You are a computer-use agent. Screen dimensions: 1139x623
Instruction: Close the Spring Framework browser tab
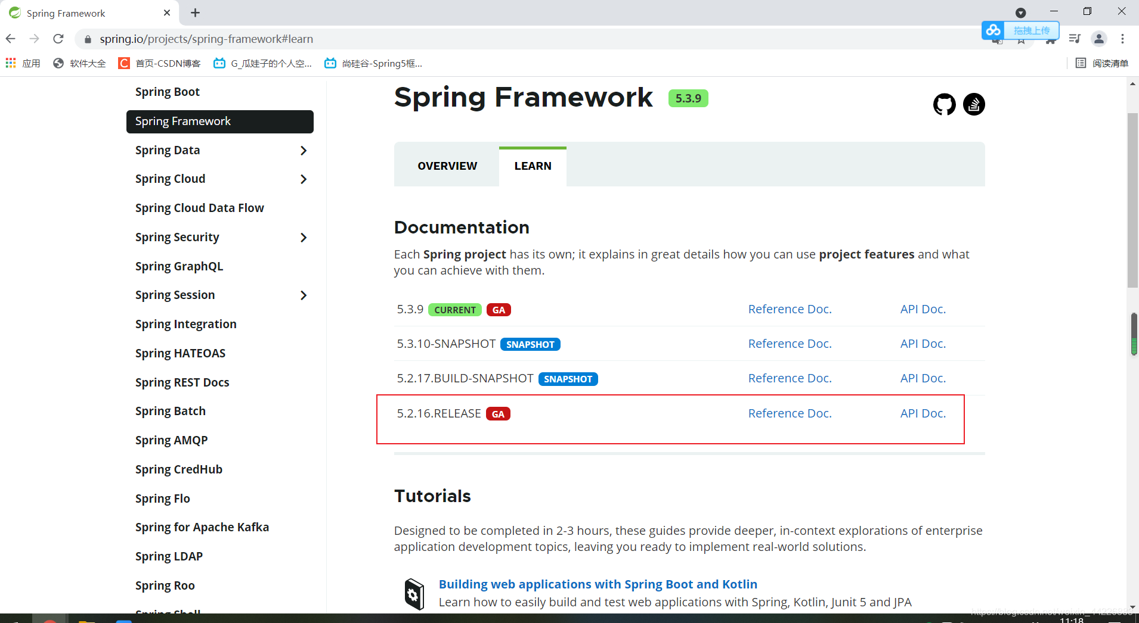point(167,13)
